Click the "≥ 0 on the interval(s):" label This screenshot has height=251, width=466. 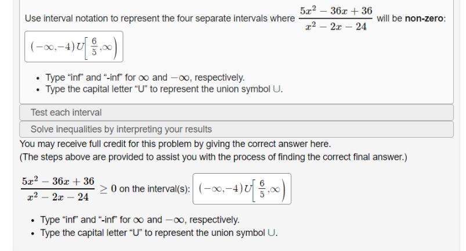146,188
